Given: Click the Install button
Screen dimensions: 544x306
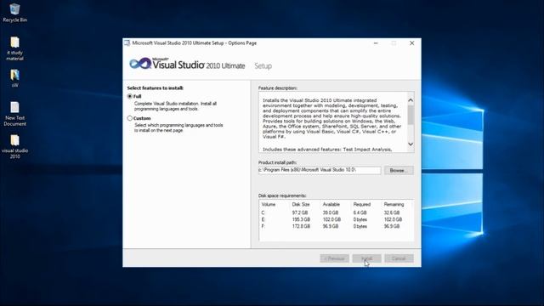Looking at the screenshot, I should (x=366, y=258).
